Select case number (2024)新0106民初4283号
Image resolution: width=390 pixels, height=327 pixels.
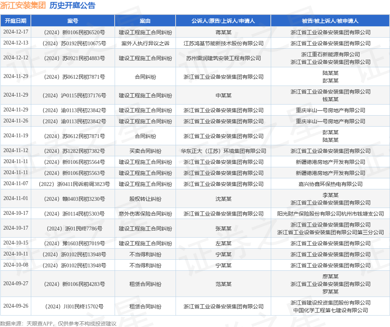[x=74, y=284]
